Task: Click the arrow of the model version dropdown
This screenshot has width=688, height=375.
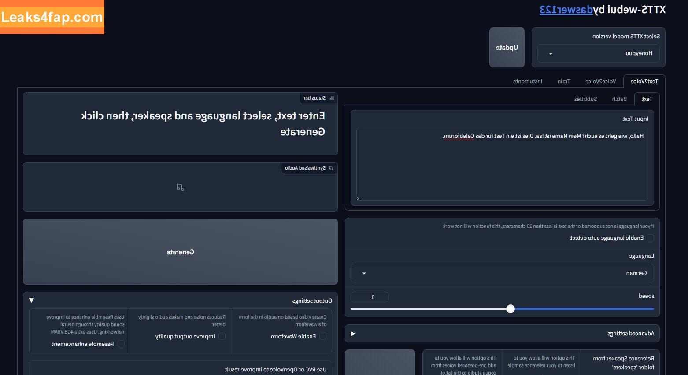Action: coord(551,54)
